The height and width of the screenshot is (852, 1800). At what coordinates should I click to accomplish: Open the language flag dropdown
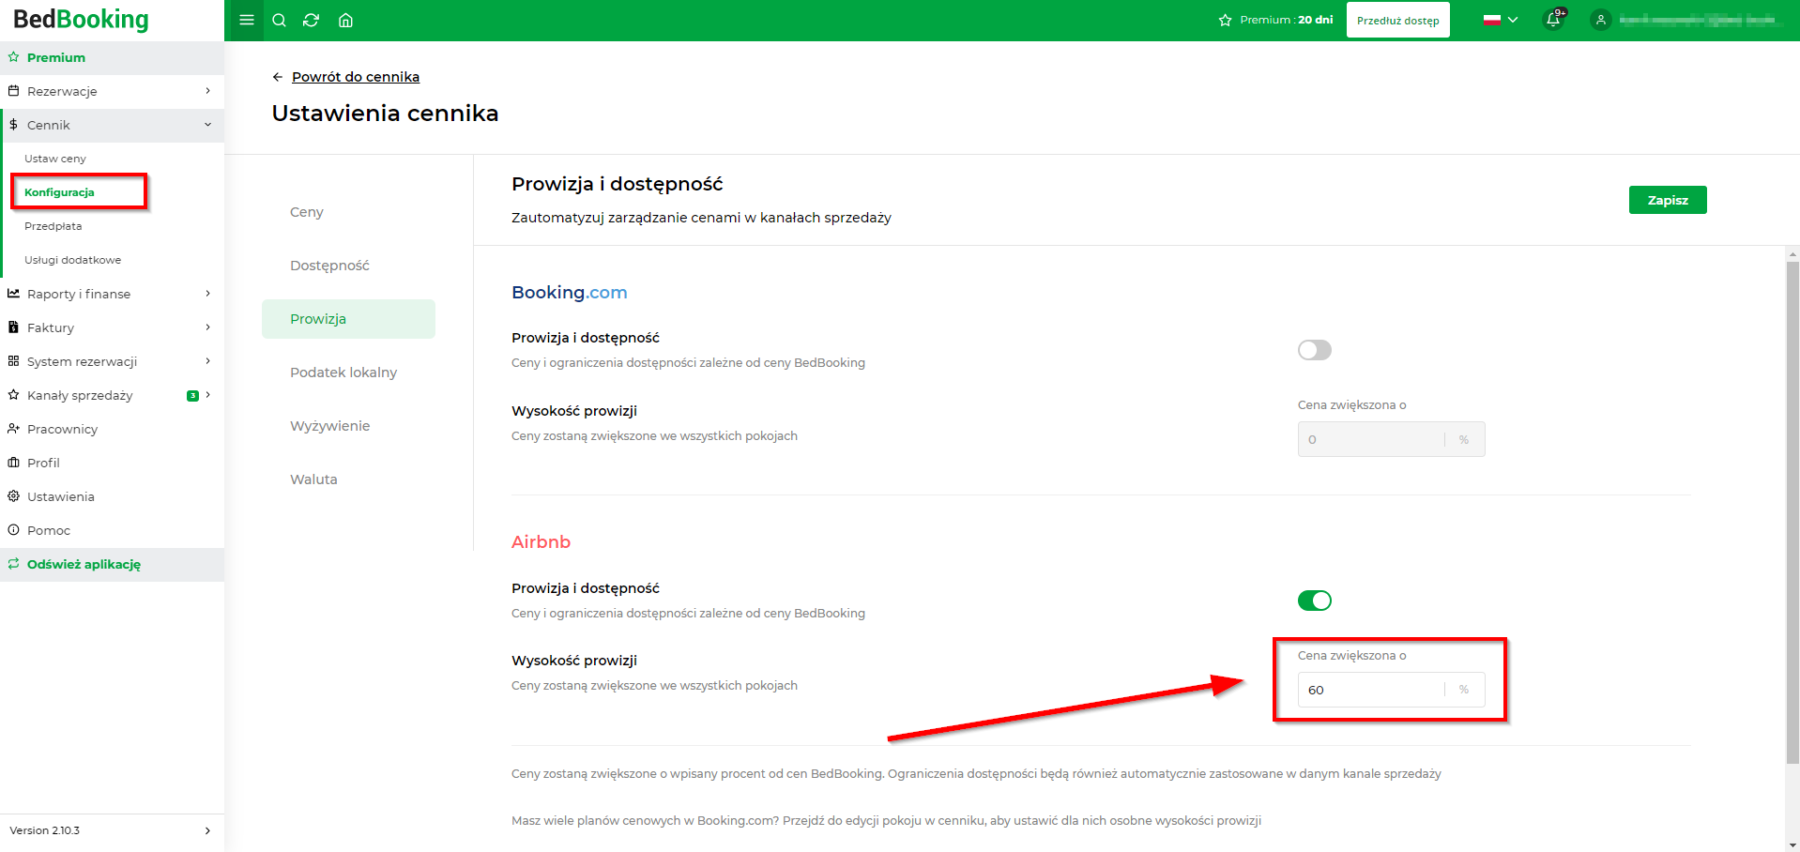[1500, 20]
